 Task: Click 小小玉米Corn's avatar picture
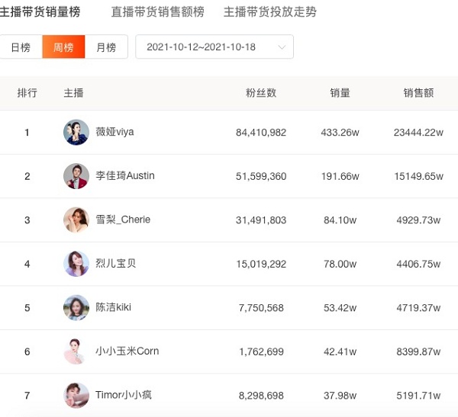tap(76, 351)
